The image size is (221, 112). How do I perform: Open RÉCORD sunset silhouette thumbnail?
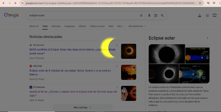point(129,72)
